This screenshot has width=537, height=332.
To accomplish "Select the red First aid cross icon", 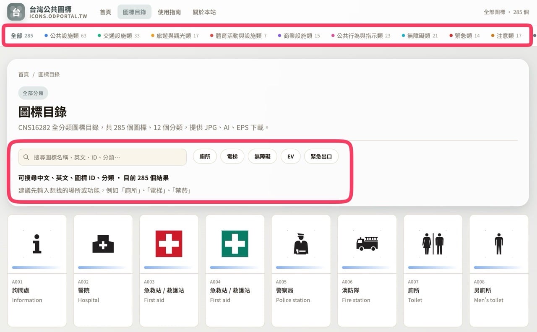I will tap(169, 244).
